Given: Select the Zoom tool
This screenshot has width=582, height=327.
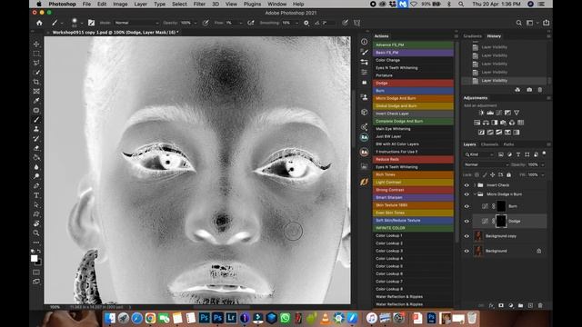Looking at the screenshot, I should coord(36,233).
